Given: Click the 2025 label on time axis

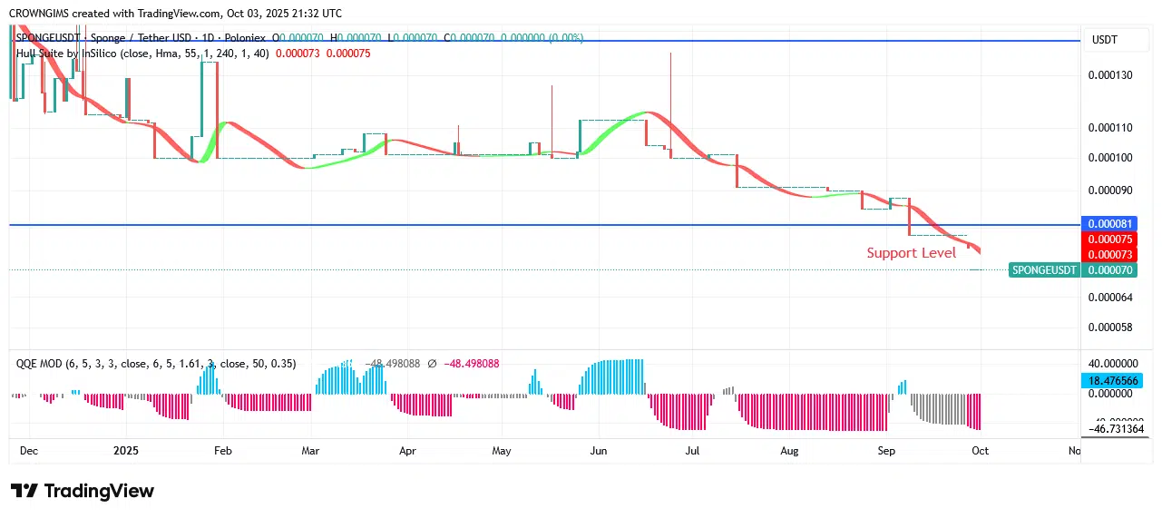Looking at the screenshot, I should point(126,450).
